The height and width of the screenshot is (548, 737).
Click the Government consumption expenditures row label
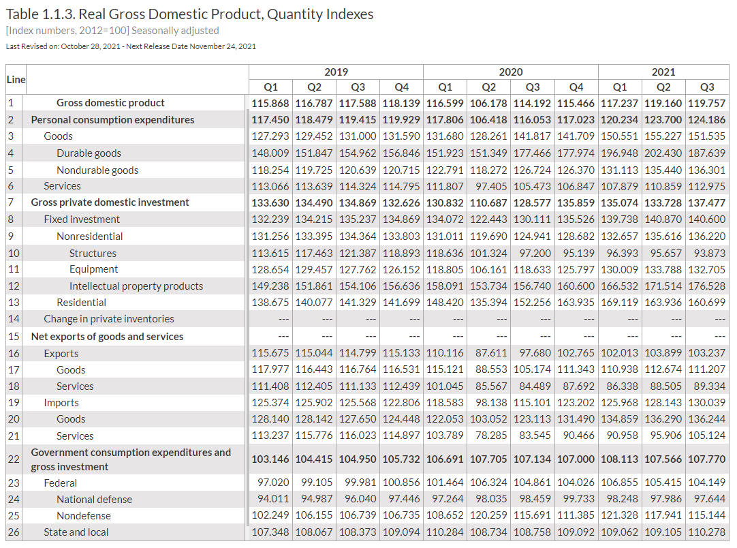[131, 459]
